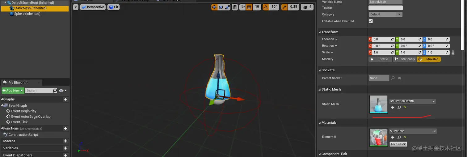Open Rotation type dropdown arrow
467x157 pixels.
[336, 46]
